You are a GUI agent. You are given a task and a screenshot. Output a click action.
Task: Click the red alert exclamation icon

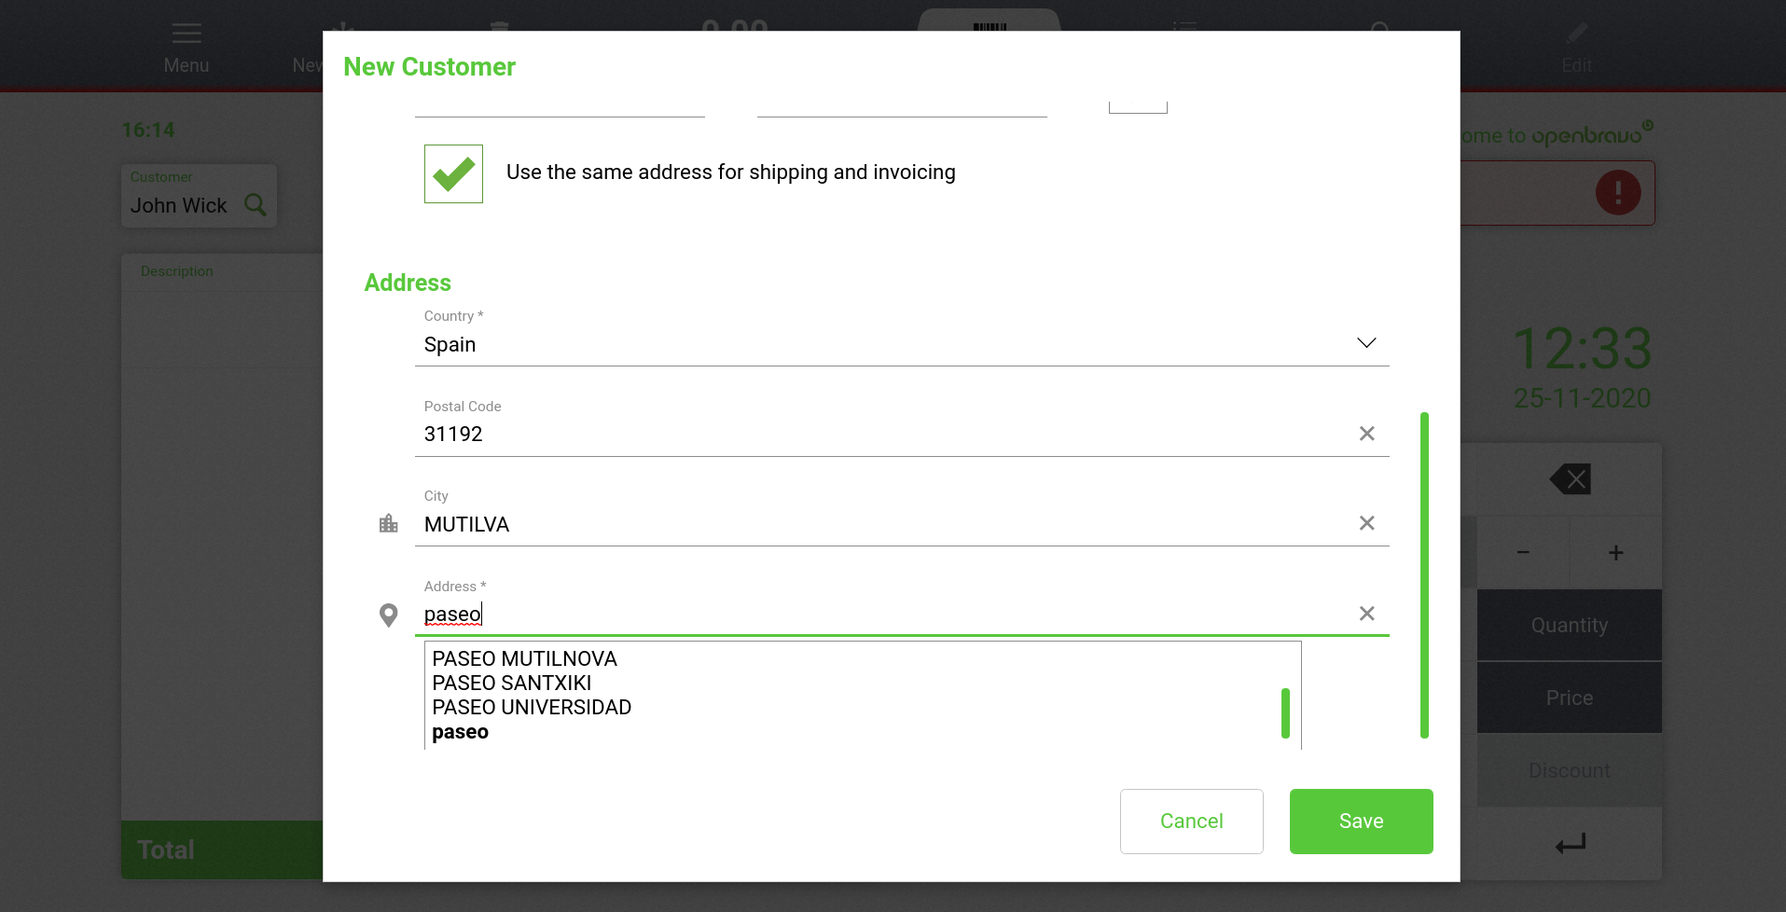click(1617, 193)
